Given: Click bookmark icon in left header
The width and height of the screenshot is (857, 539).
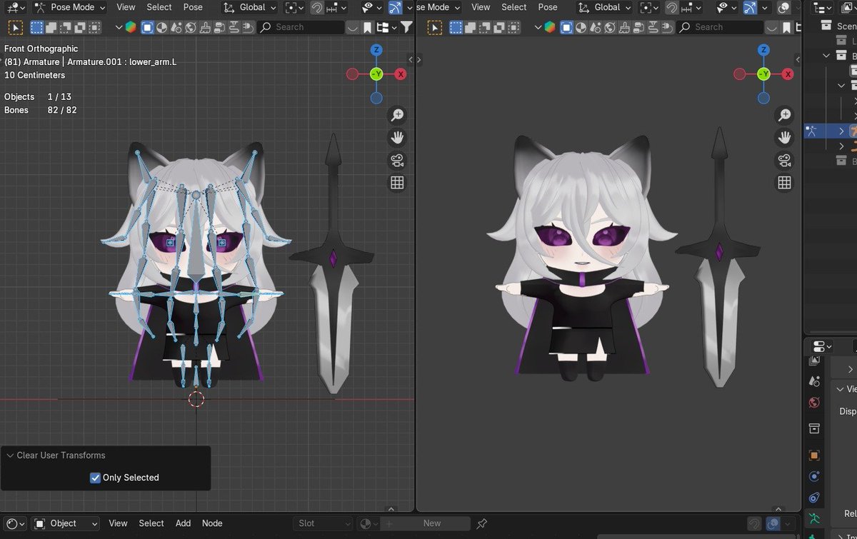Looking at the screenshot, I should pyautogui.click(x=368, y=27).
